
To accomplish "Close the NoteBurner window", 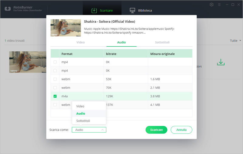I will pyautogui.click(x=239, y=5).
